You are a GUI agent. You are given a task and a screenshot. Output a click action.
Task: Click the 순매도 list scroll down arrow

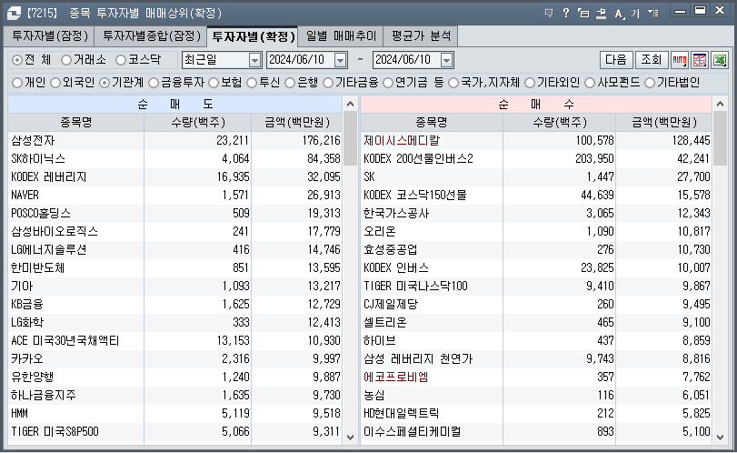pyautogui.click(x=350, y=437)
